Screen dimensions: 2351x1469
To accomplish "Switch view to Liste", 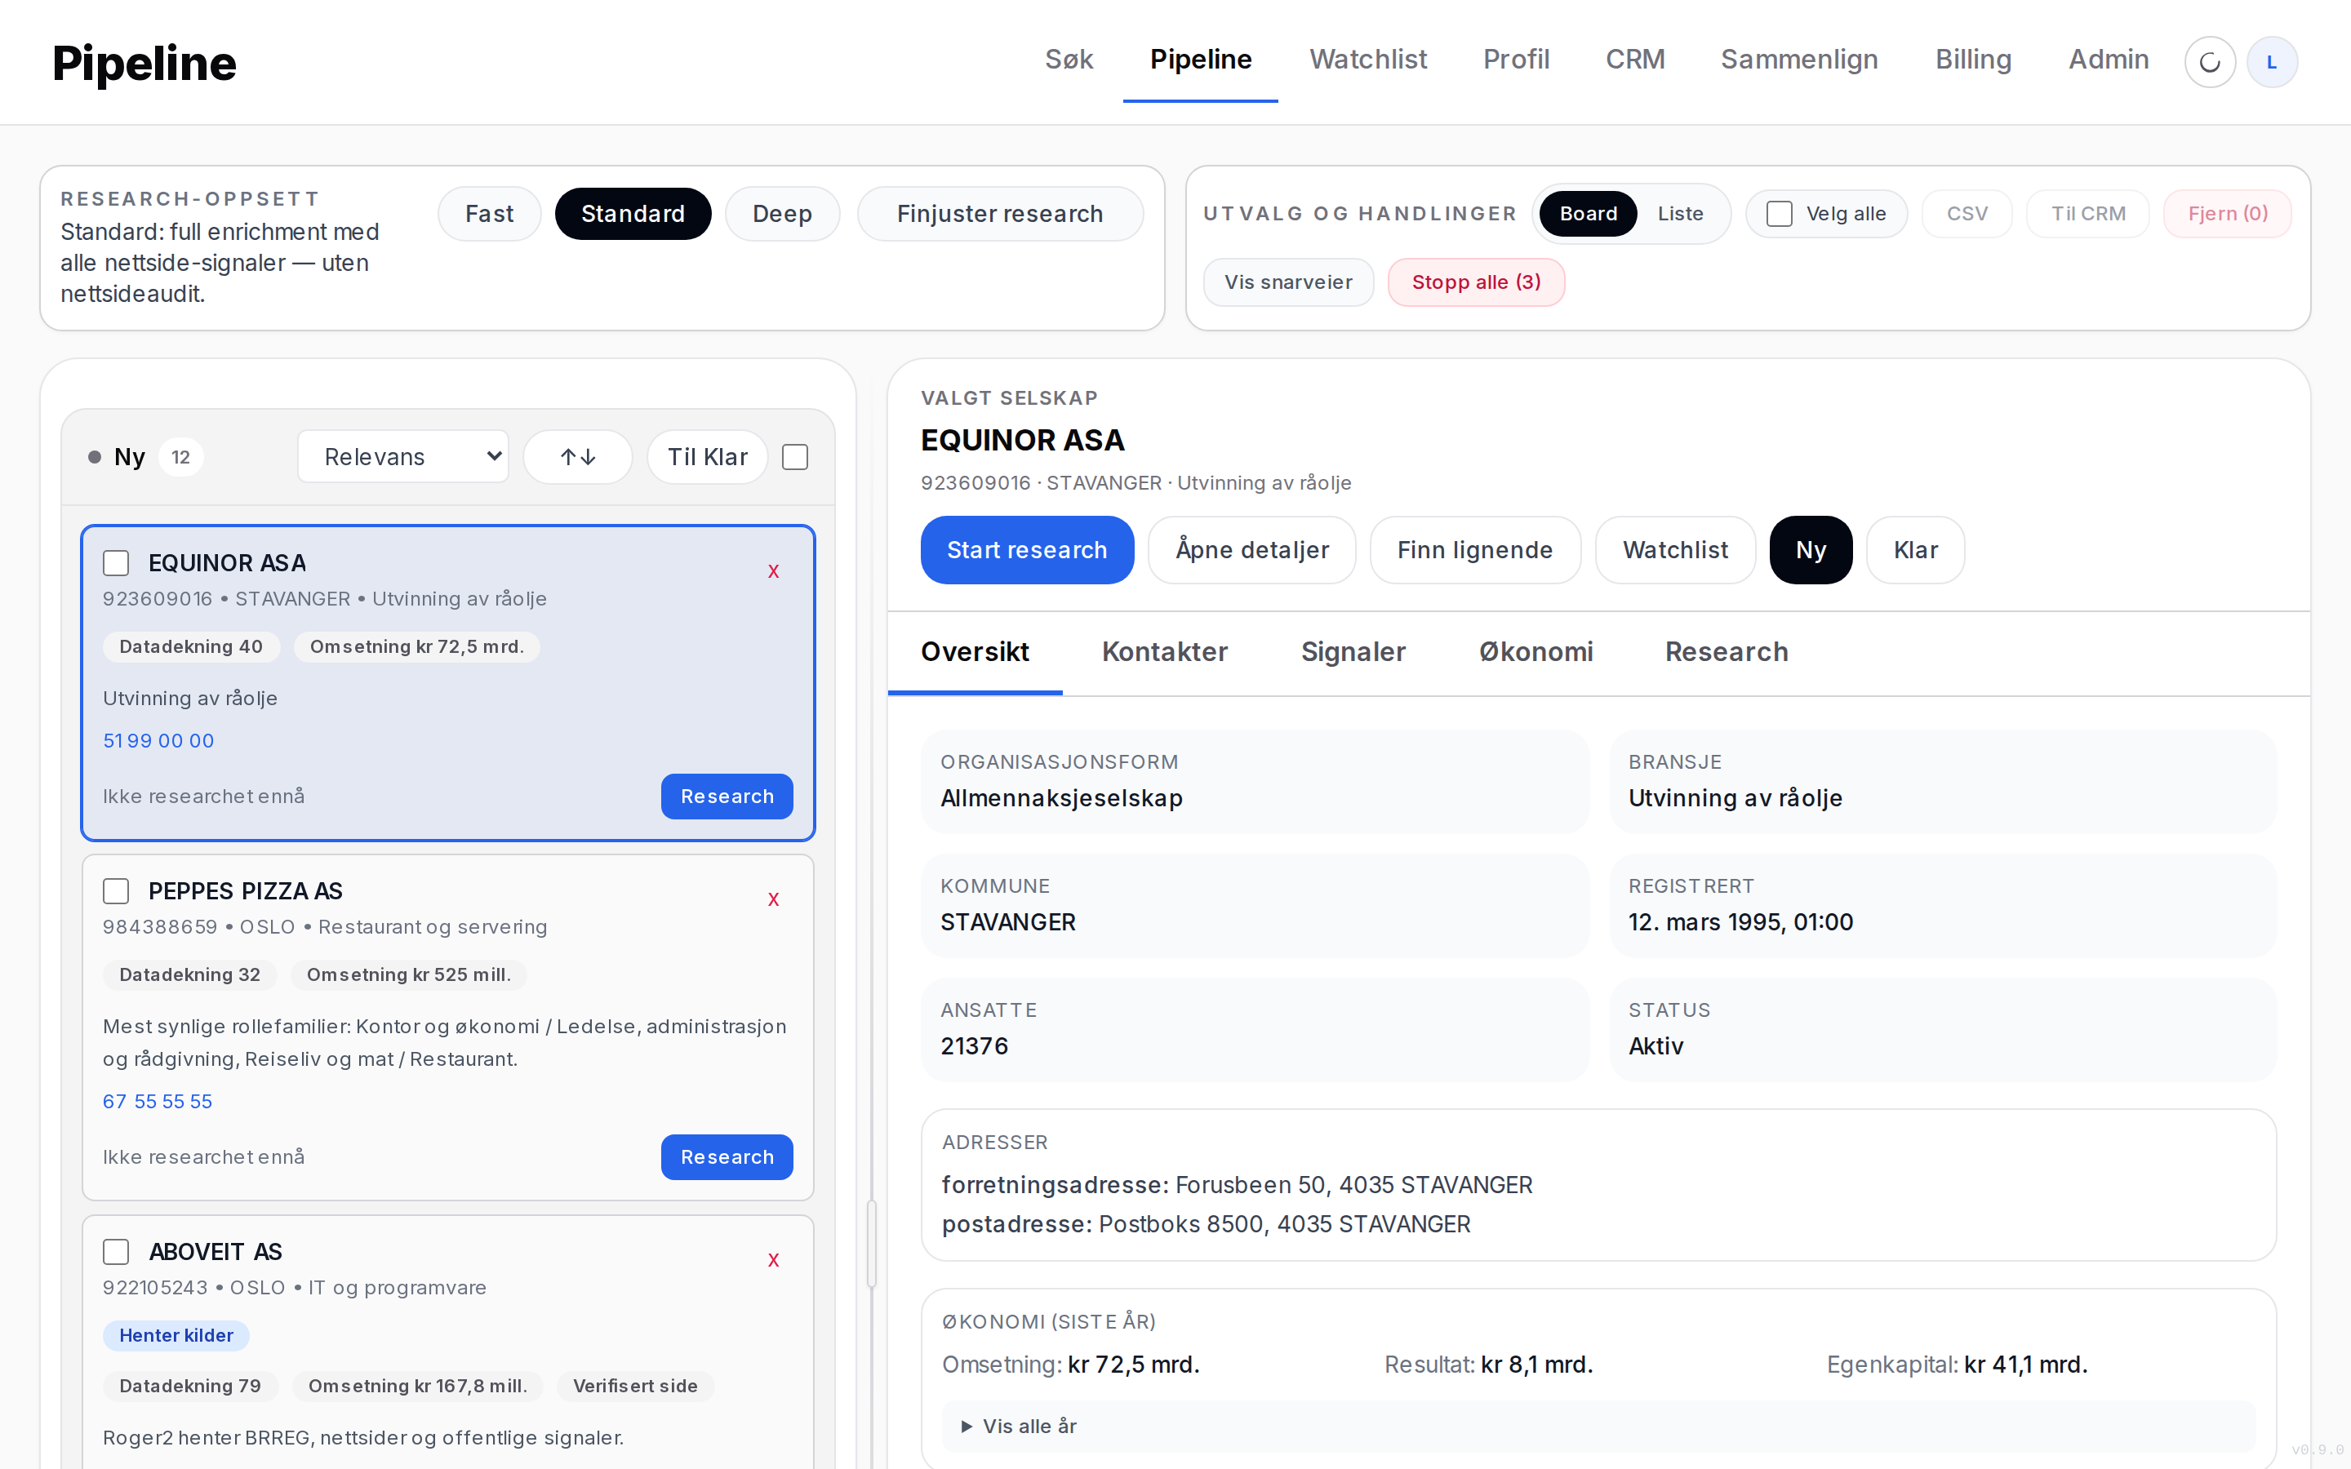I will coord(1680,214).
